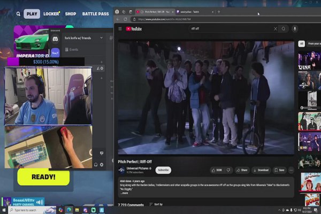Open the notification center icon in taskbar
This screenshot has height=214, width=321.
pyautogui.click(x=316, y=210)
